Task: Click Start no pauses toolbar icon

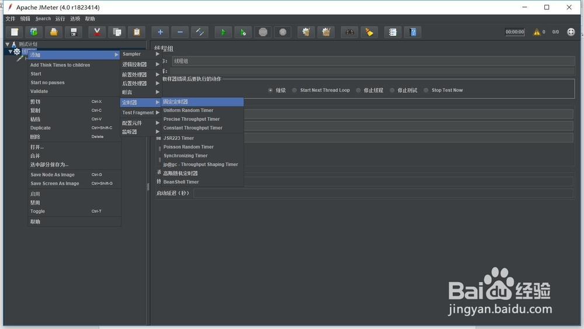Action: (x=243, y=32)
